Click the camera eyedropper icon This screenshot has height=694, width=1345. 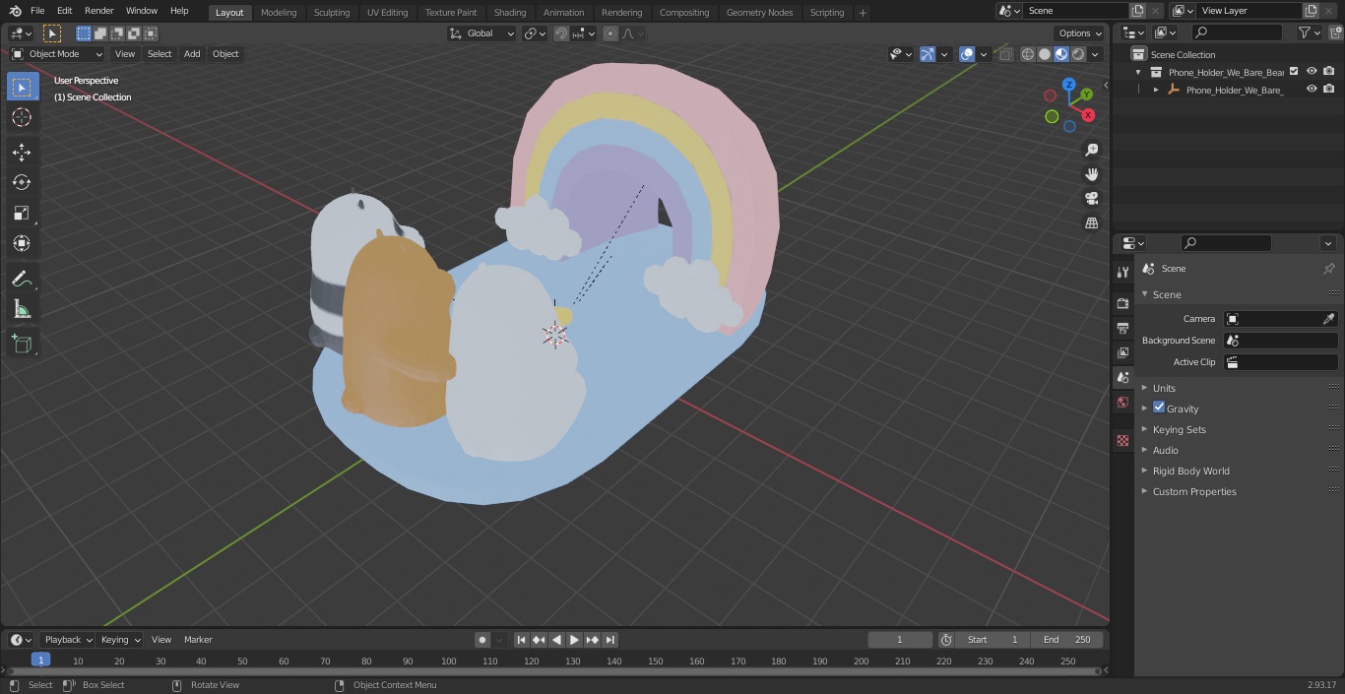[x=1328, y=319]
